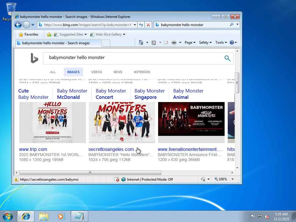Select the babymonster hello monster browser tab
This screenshot has height=222, width=296.
[58, 43]
